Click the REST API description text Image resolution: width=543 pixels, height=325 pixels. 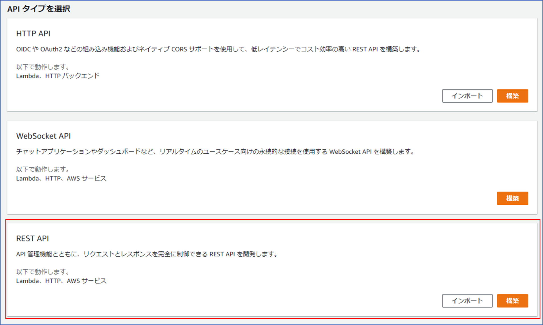tap(147, 254)
